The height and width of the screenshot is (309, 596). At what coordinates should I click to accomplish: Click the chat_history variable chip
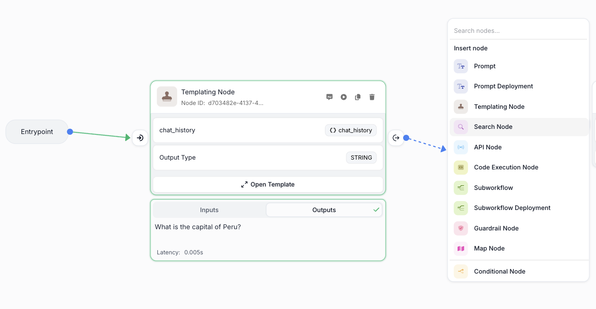pyautogui.click(x=351, y=130)
